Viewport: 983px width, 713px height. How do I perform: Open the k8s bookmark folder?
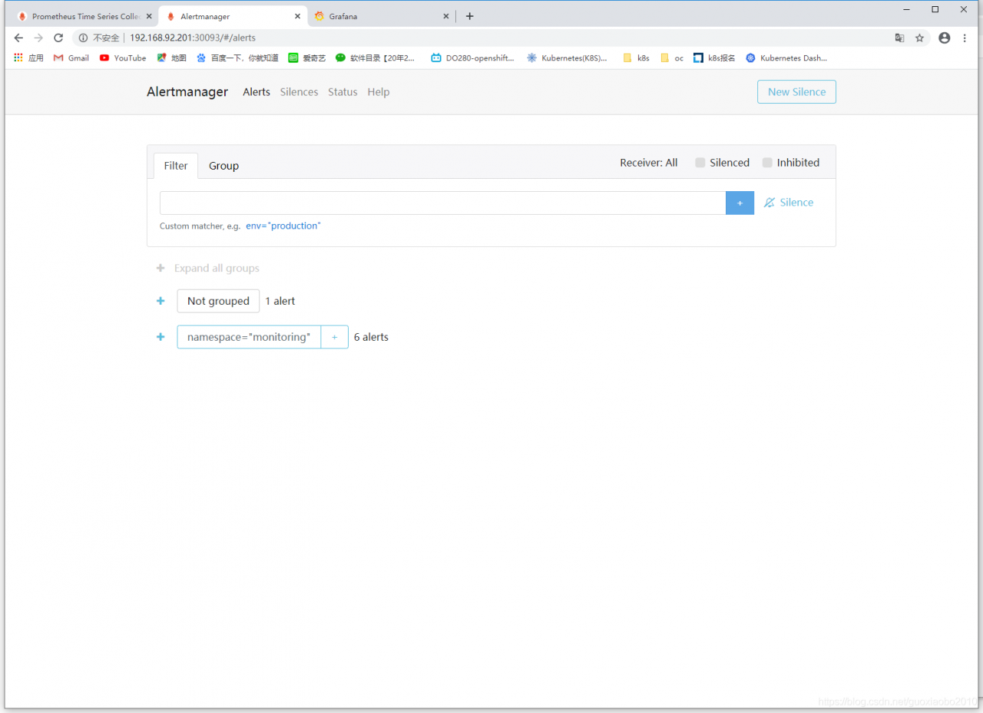click(636, 58)
